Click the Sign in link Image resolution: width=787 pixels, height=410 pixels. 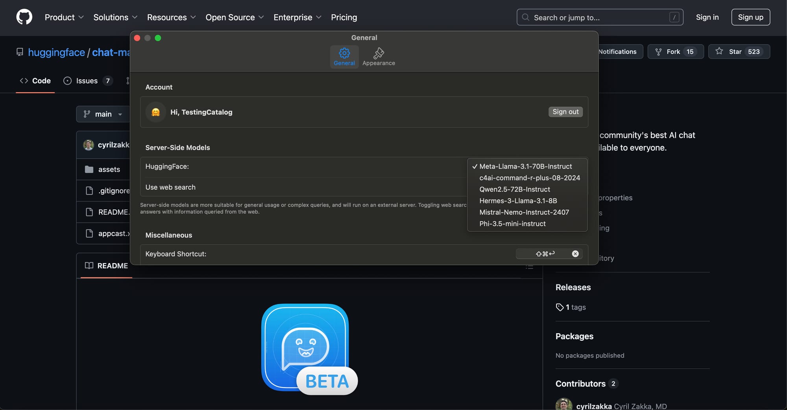click(707, 17)
